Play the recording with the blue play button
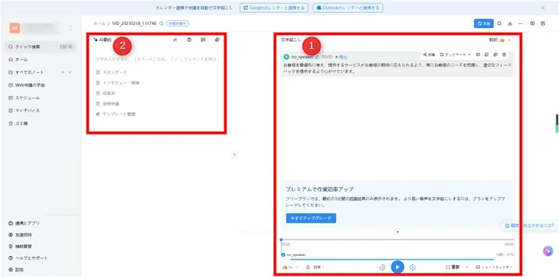 [x=397, y=267]
